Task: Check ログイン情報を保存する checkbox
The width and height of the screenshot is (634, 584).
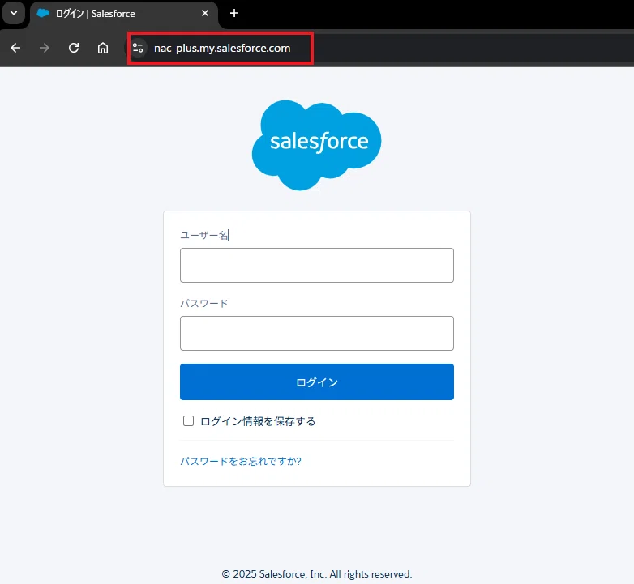Action: [x=188, y=421]
